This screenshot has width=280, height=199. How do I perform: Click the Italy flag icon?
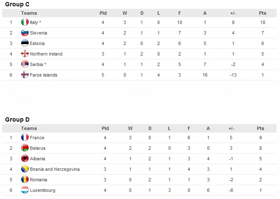tap(25, 22)
